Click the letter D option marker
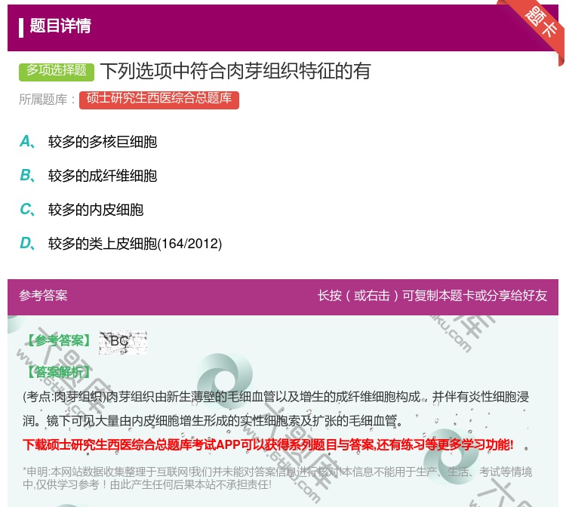Screen dimensions: 566x507 27,244
